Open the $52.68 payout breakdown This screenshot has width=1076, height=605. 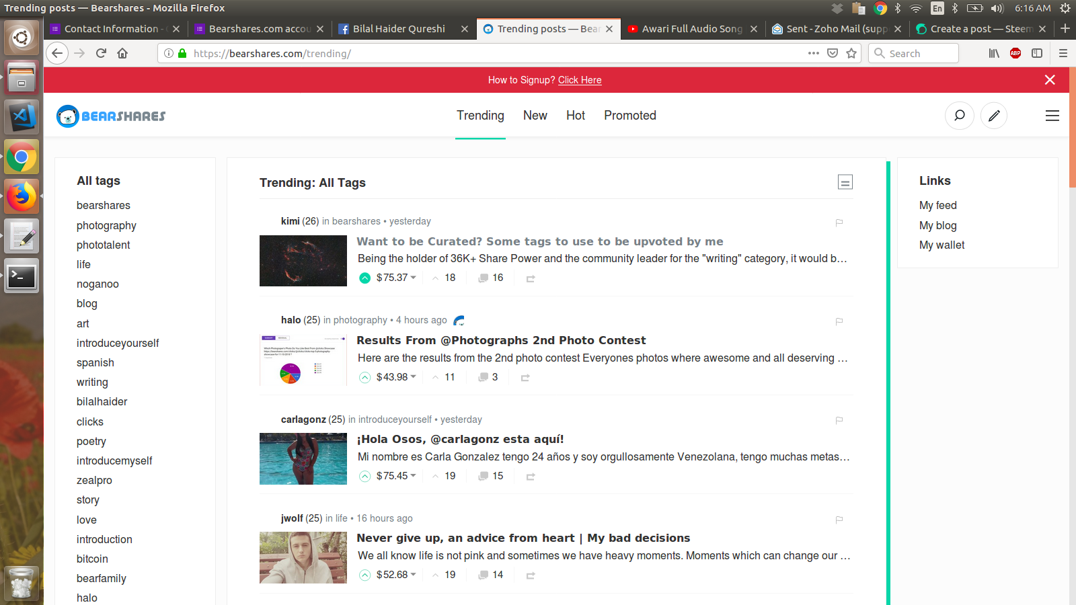point(413,575)
